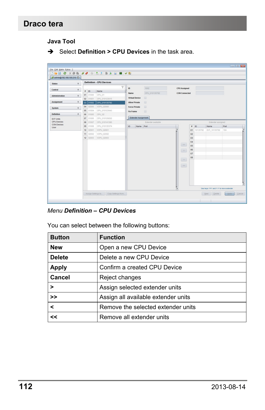The image size is (265, 410).
Task: Click the Assign Settings to... button
Action: [x=94, y=194]
